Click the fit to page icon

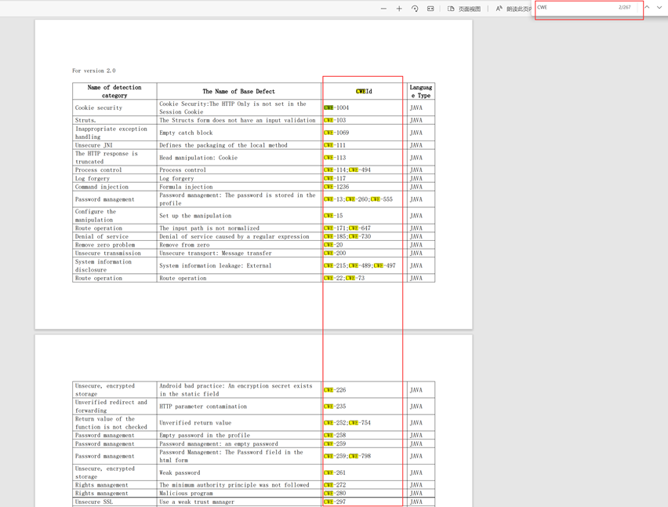[430, 9]
